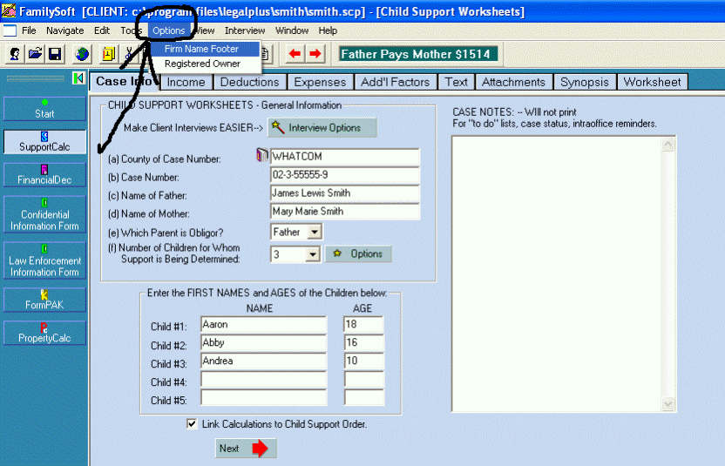Click book icon beside county field
The image size is (725, 466).
tap(261, 156)
